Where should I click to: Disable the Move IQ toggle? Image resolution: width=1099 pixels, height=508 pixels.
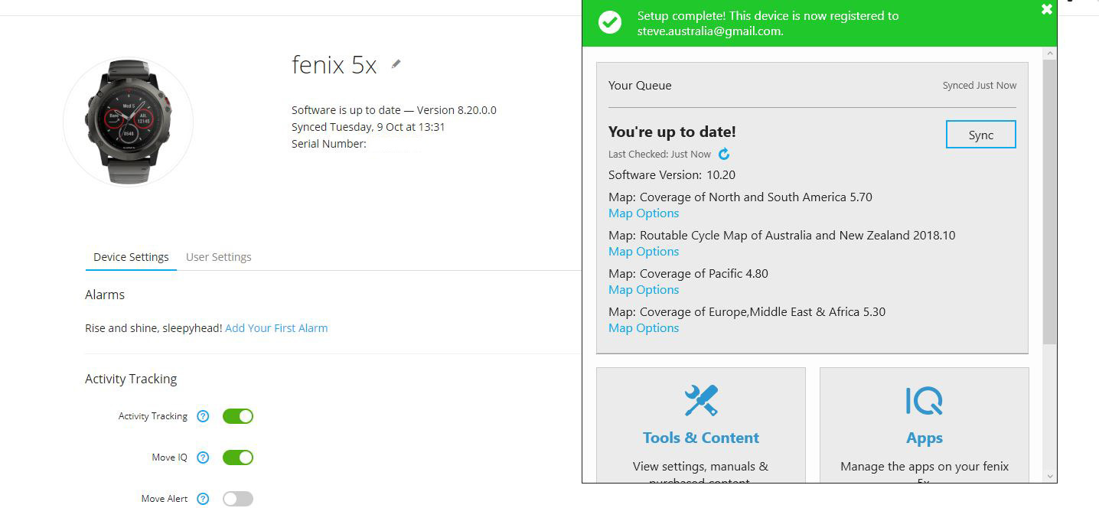(x=238, y=458)
